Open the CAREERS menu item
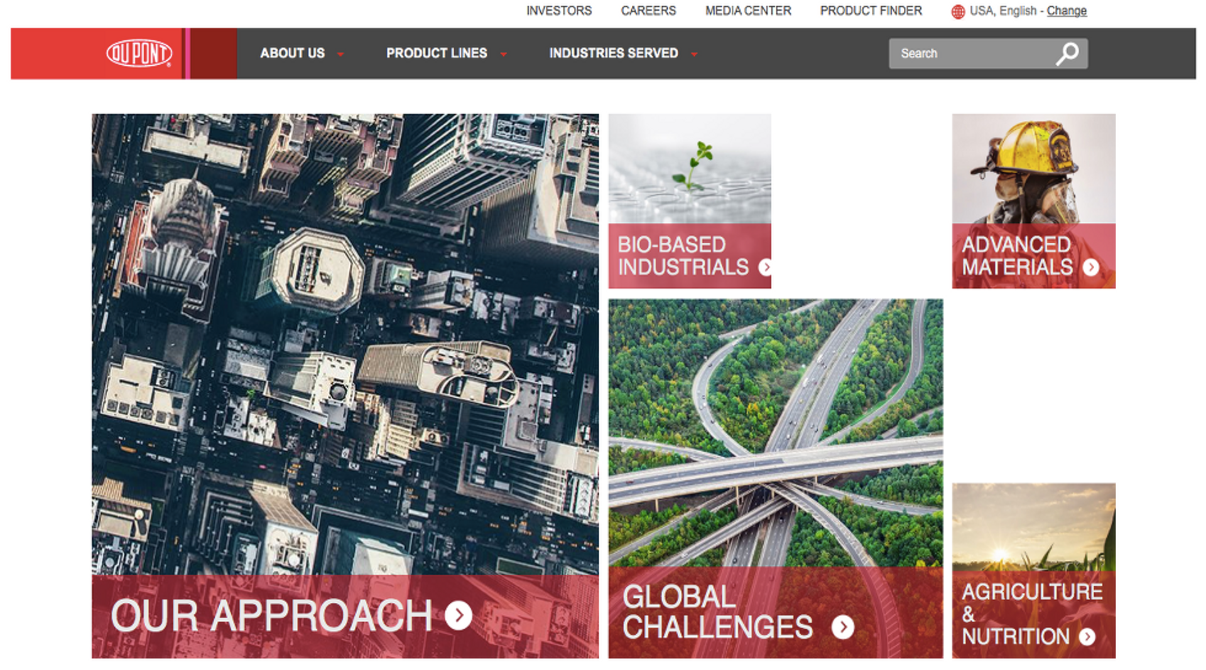 click(648, 11)
